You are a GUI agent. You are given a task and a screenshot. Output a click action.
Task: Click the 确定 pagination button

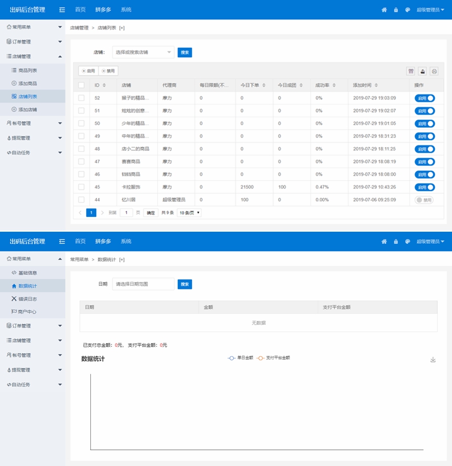[151, 213]
